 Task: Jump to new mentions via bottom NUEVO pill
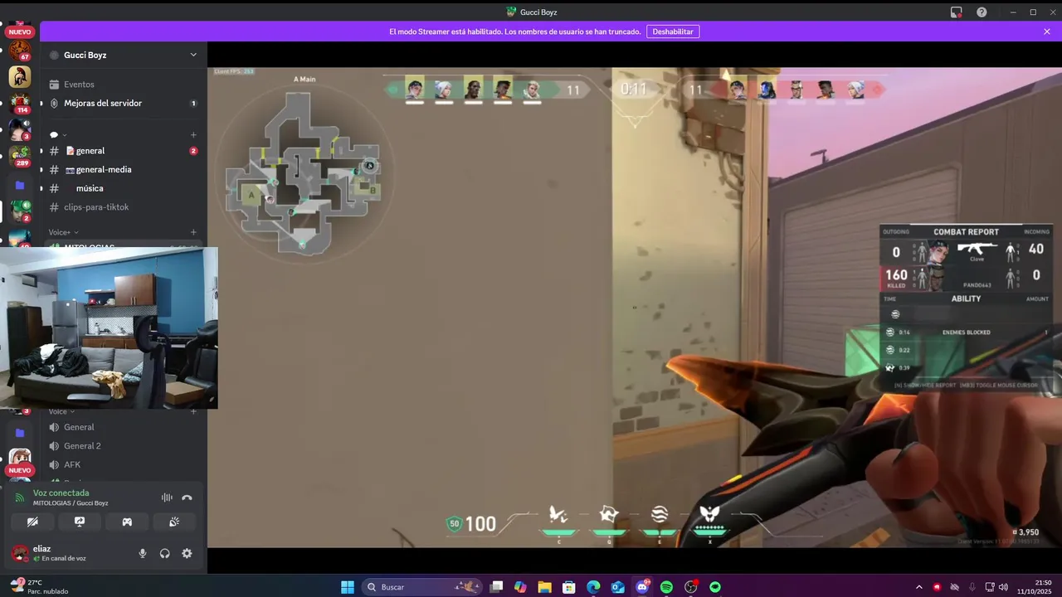pos(20,470)
